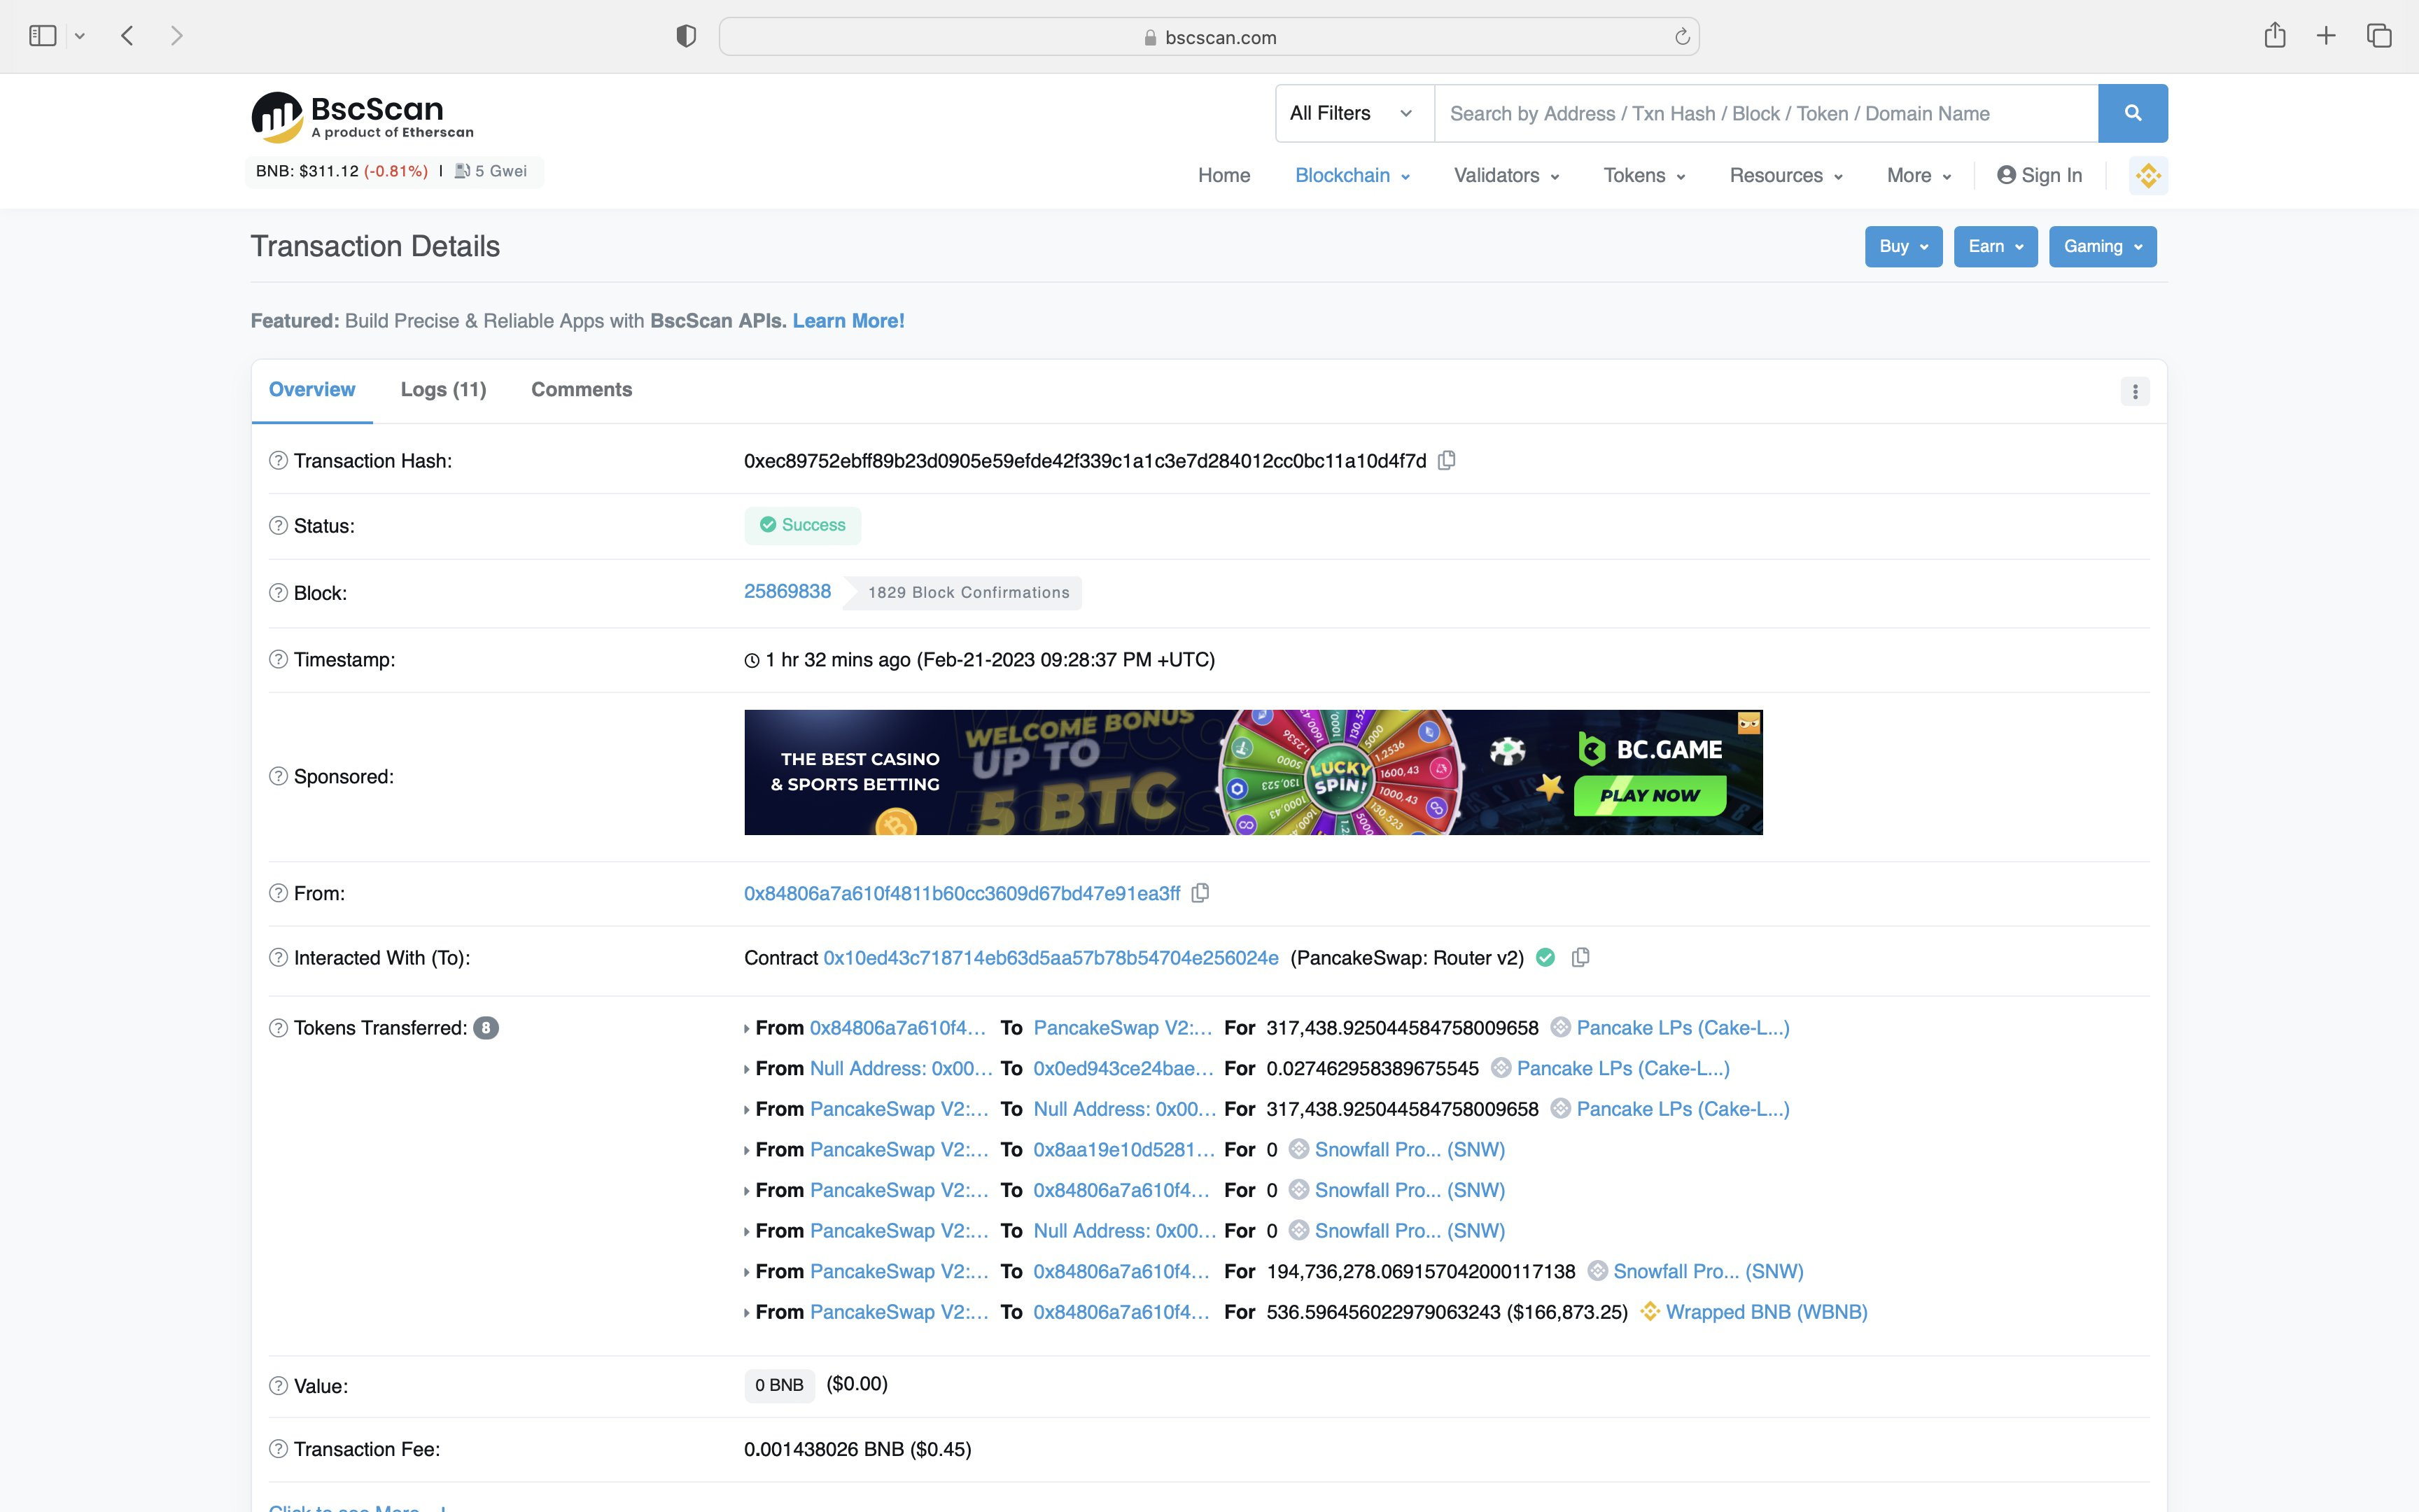Image resolution: width=2419 pixels, height=1512 pixels.
Task: Go to Home in navigation
Action: pos(1223,175)
